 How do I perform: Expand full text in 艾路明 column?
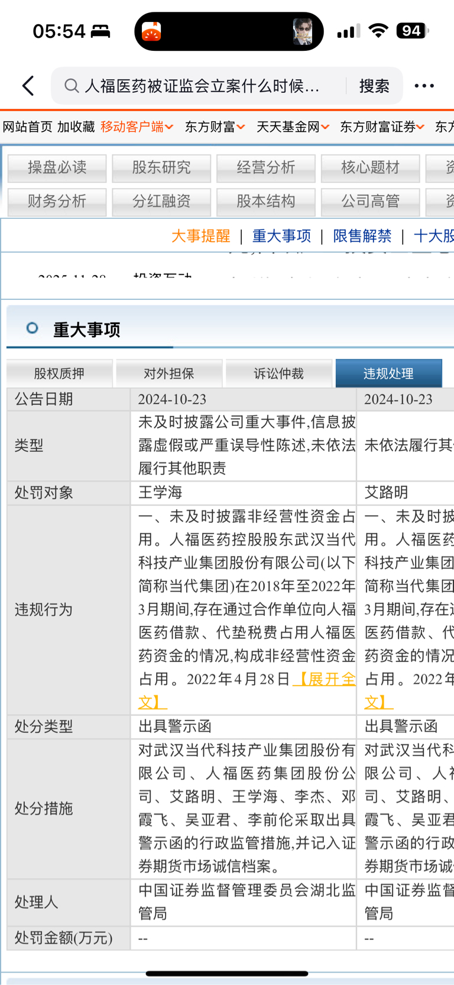point(378,703)
